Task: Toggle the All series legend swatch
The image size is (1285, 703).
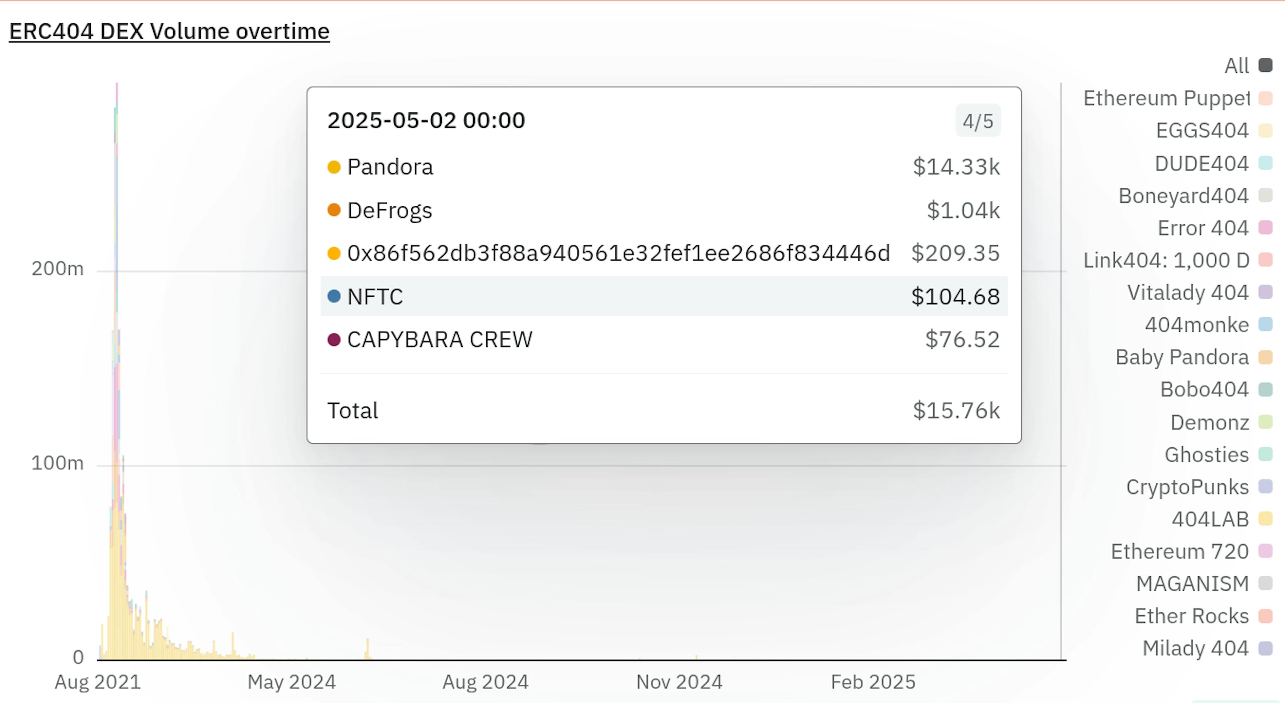Action: [1265, 65]
